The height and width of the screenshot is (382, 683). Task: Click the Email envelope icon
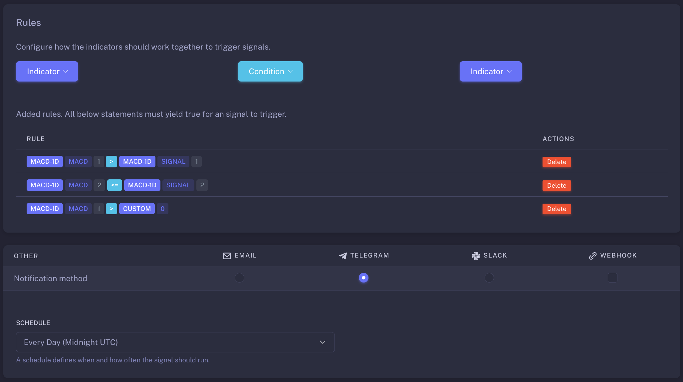[x=227, y=256]
